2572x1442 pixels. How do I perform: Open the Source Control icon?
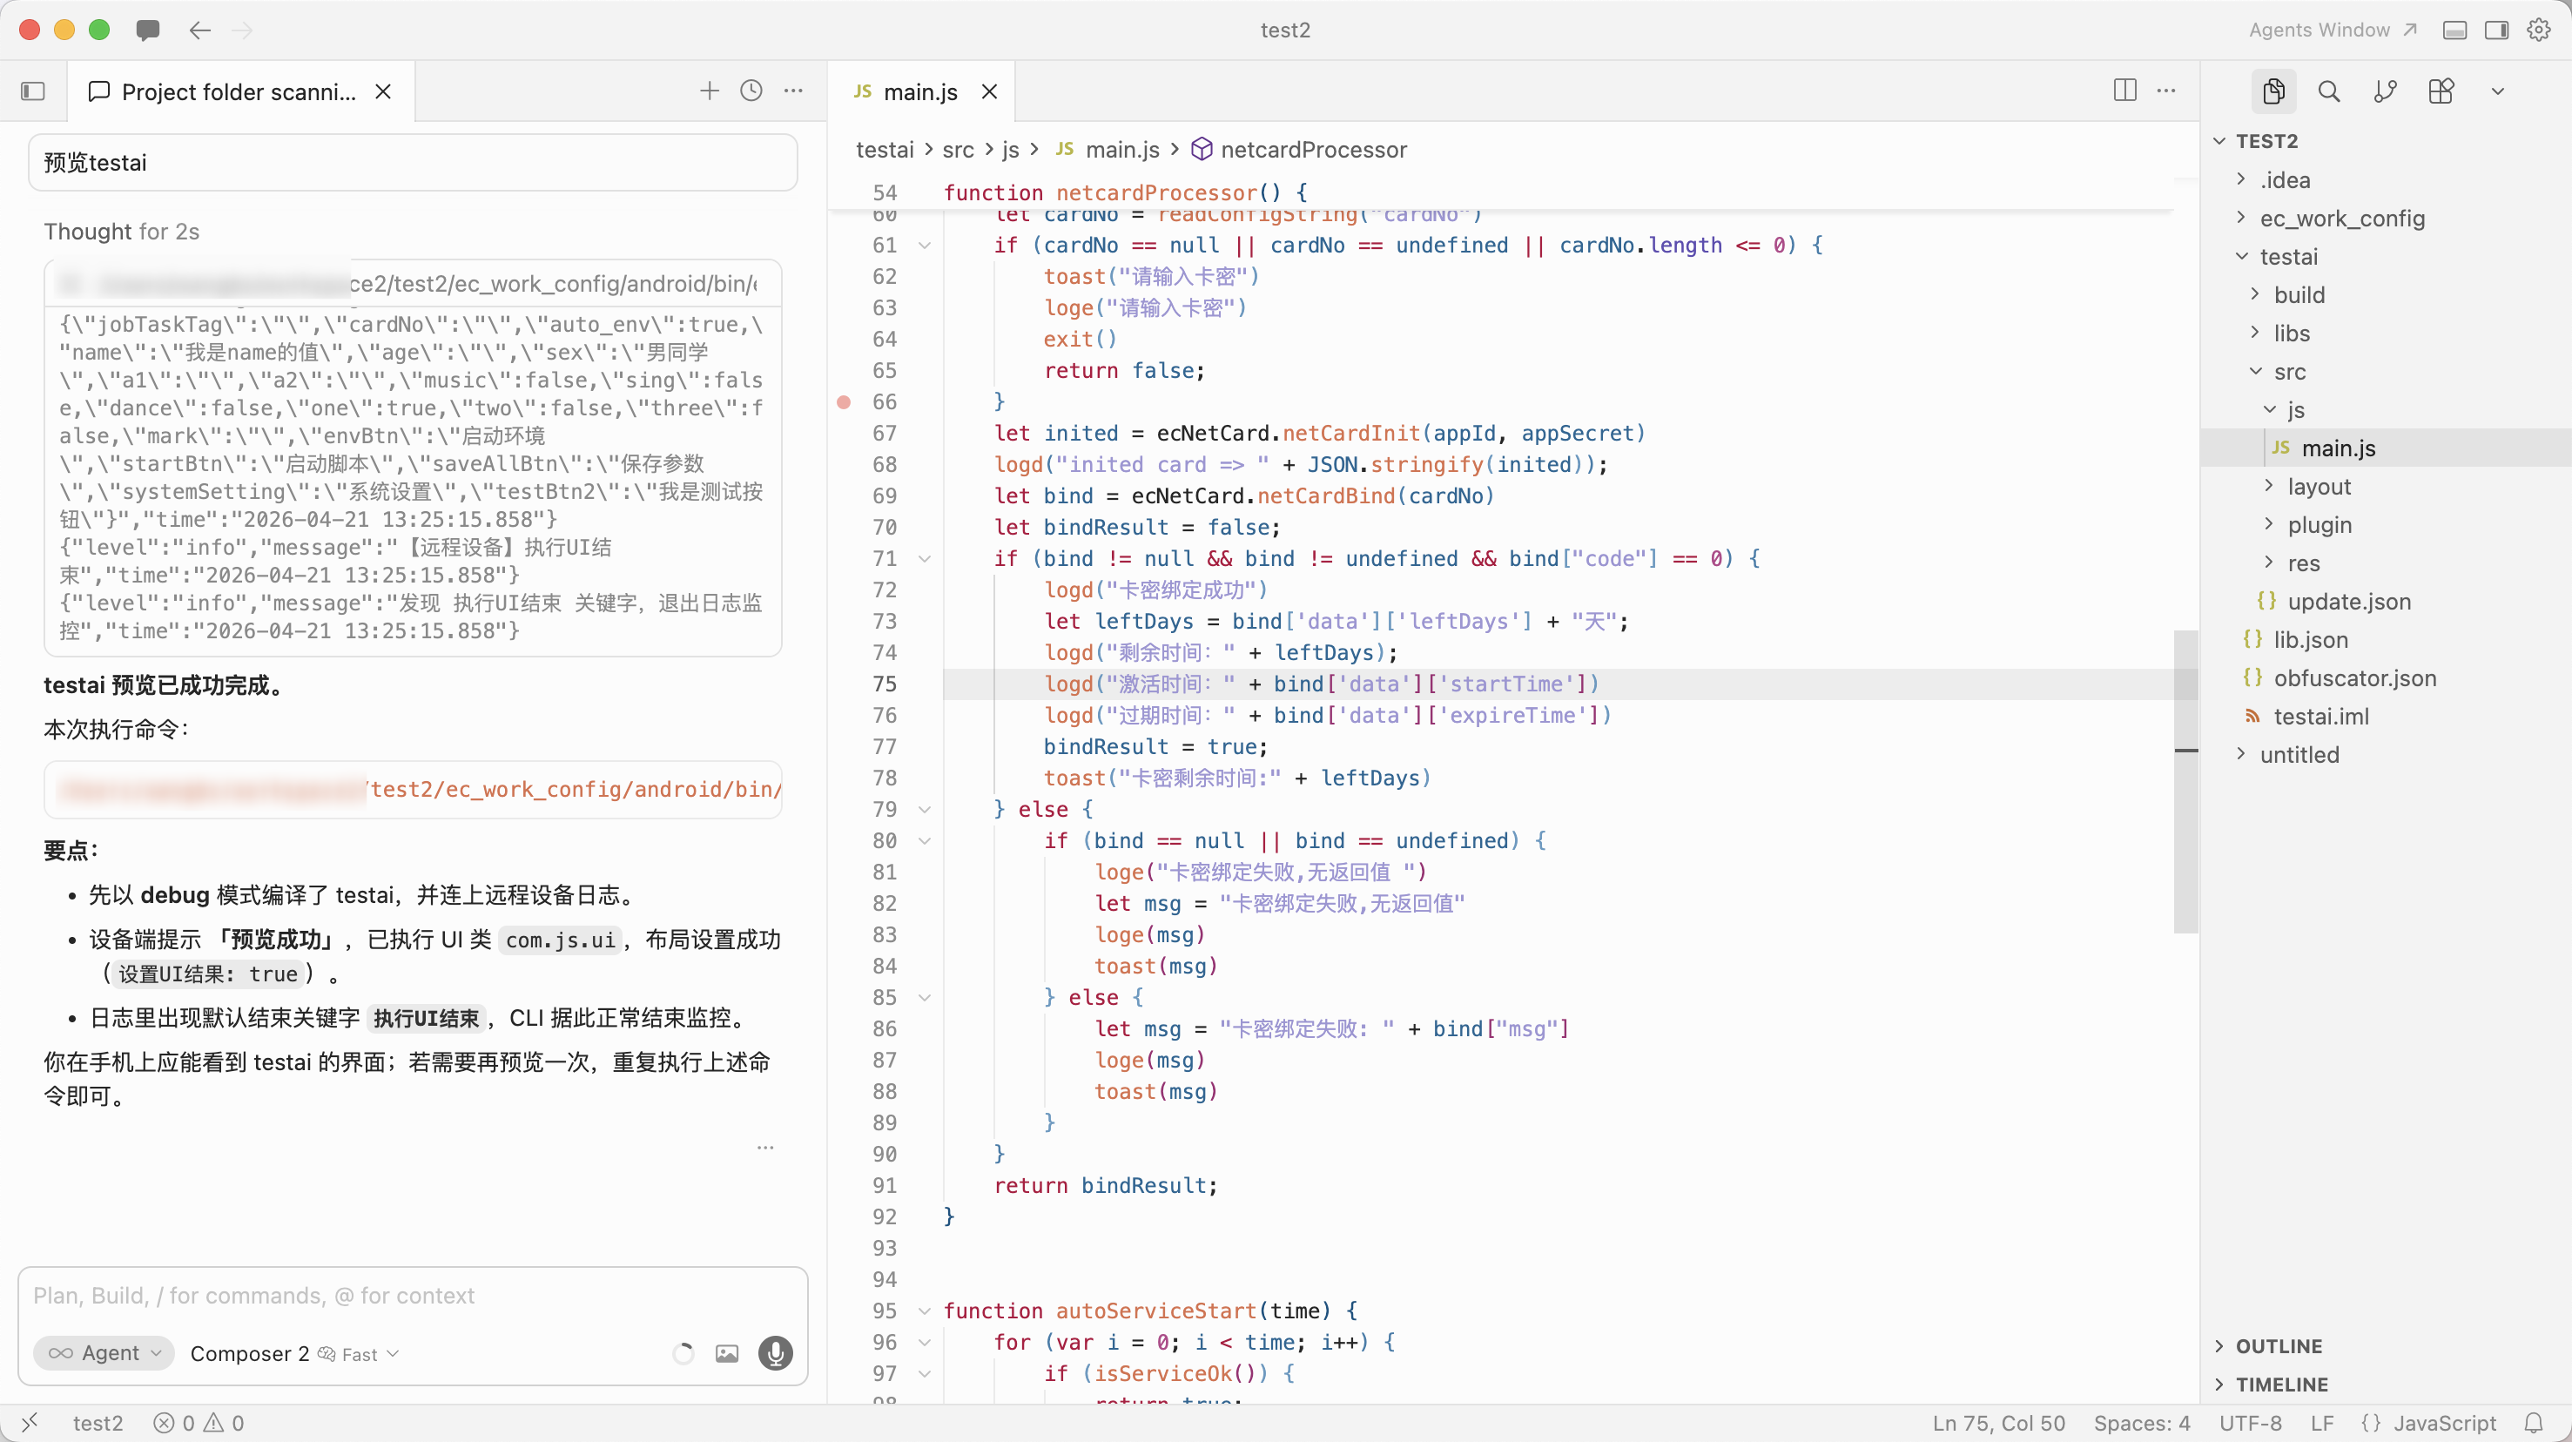[x=2384, y=92]
